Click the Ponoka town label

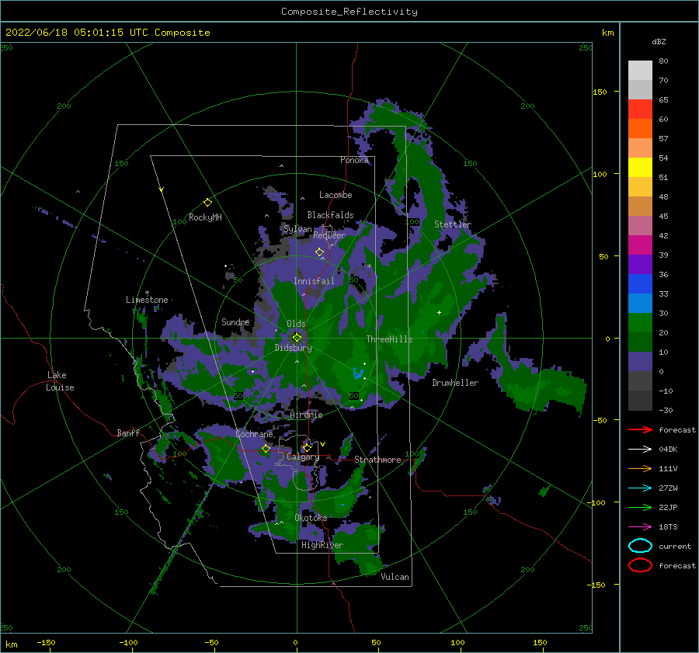pos(354,160)
